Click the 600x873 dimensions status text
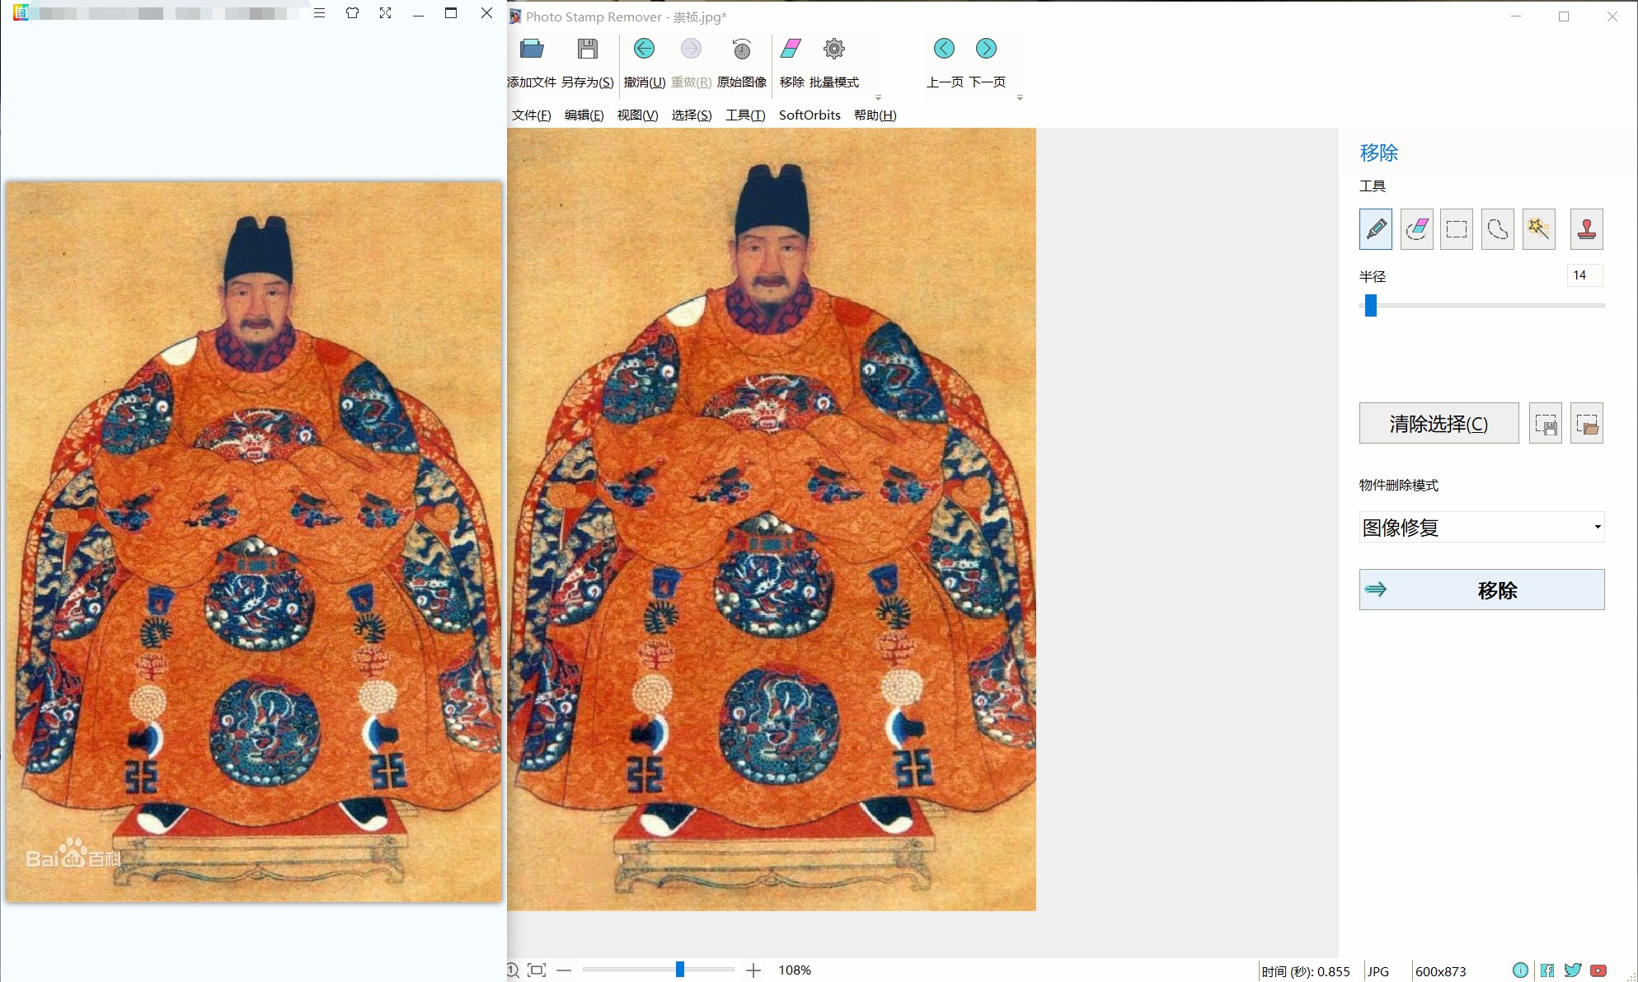The image size is (1638, 982). click(1440, 971)
